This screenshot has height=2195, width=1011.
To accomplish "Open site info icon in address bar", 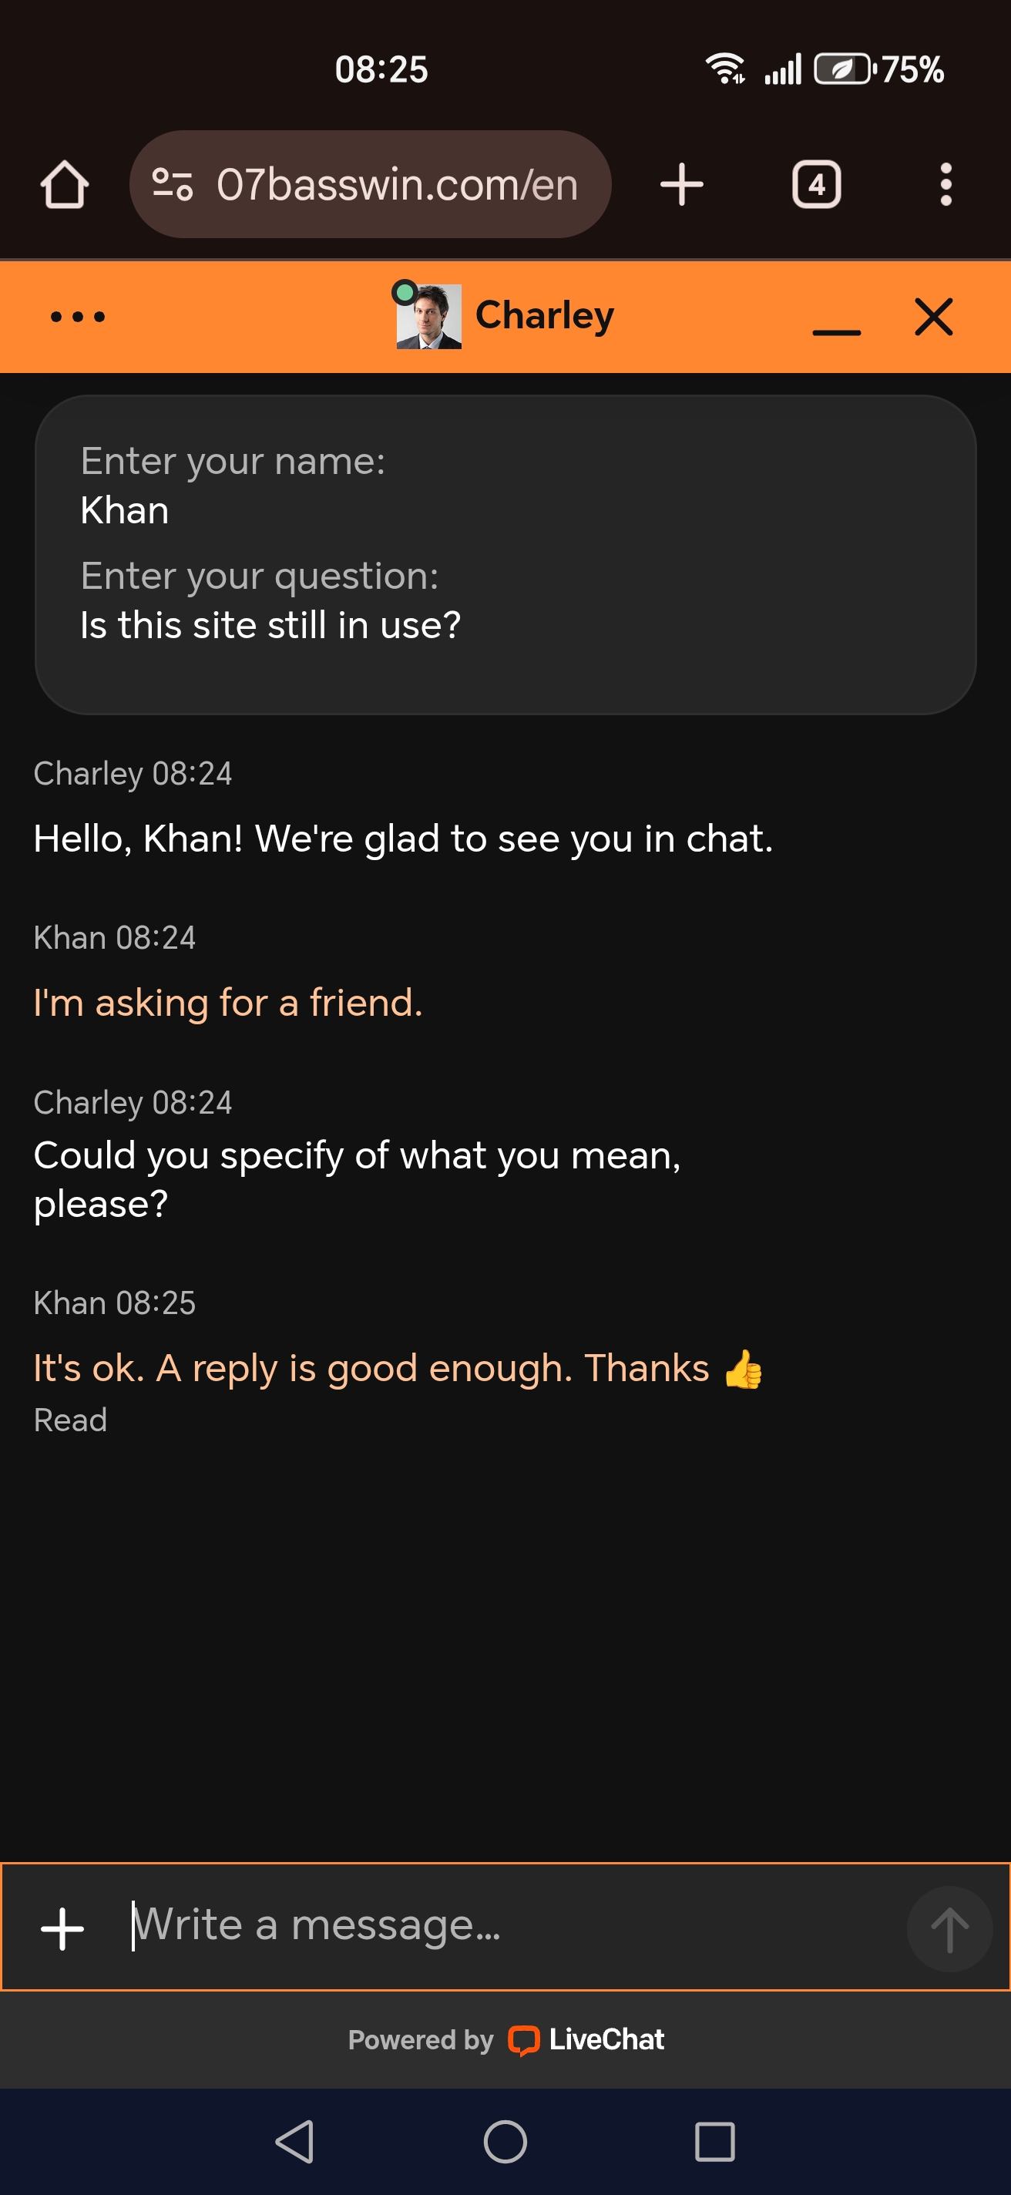I will [172, 185].
